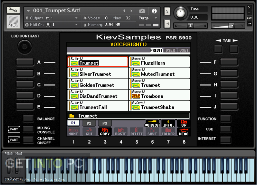Click the pan center icon
257x185 pixels.
point(190,26)
